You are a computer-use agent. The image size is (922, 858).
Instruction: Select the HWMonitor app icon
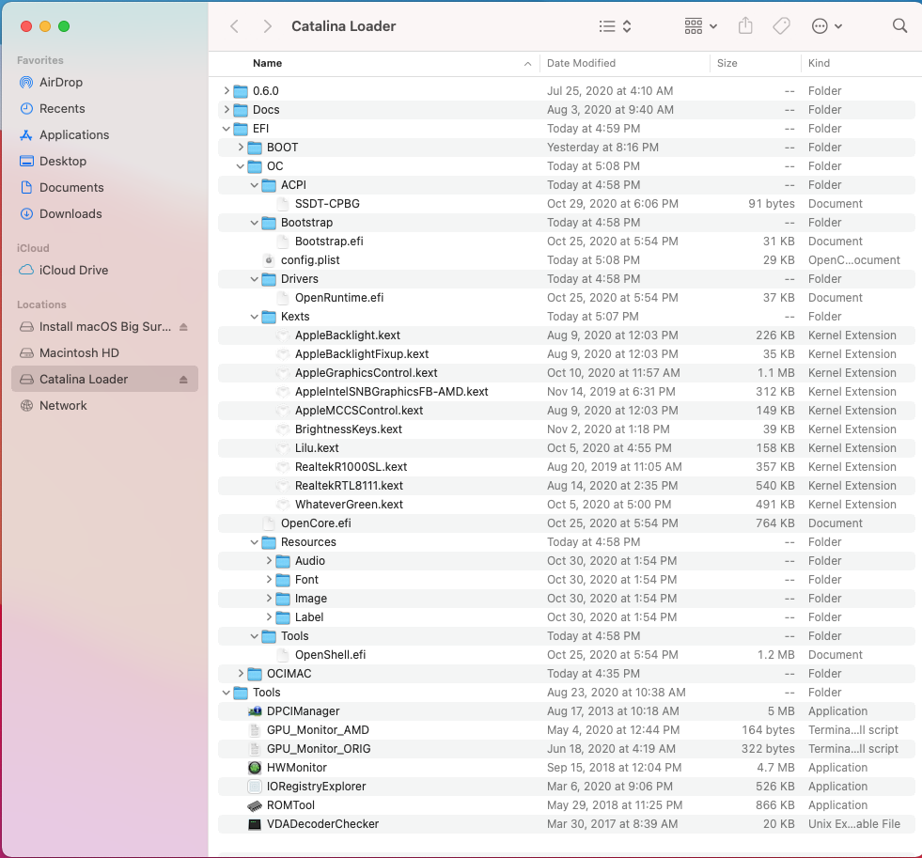(255, 768)
